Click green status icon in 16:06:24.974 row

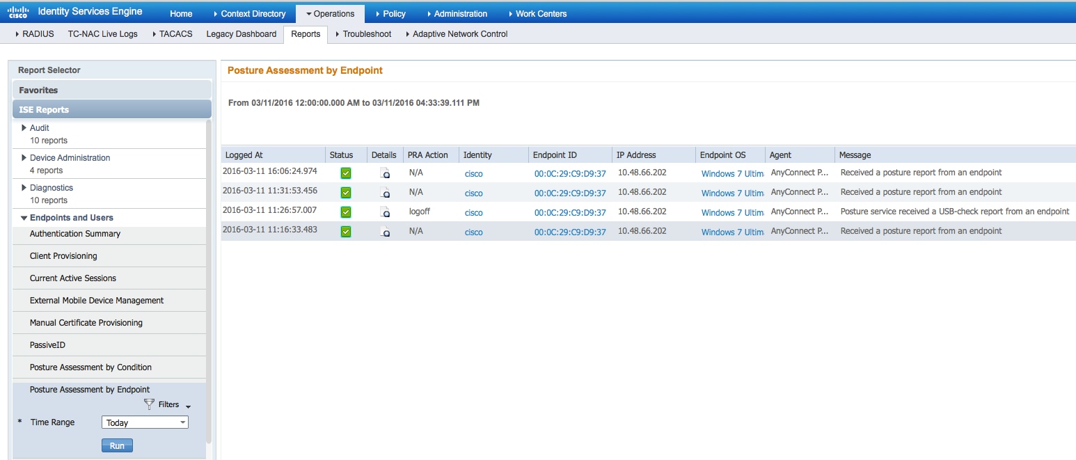click(346, 173)
